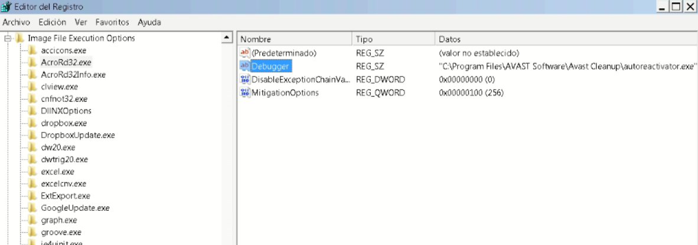The image size is (698, 245).
Task: Collapse the Image File Execution Options key
Action: [x=8, y=38]
